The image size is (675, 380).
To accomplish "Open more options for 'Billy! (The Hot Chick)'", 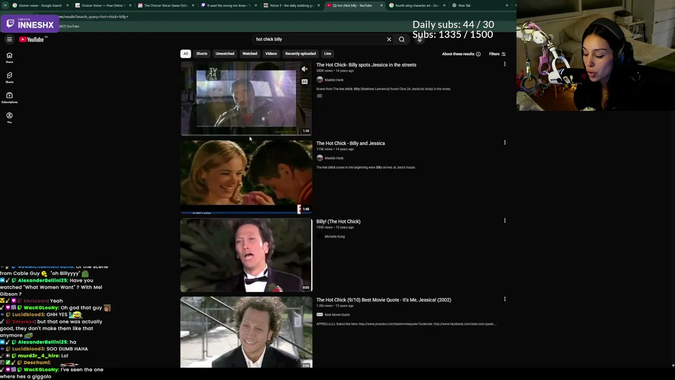I will [505, 221].
